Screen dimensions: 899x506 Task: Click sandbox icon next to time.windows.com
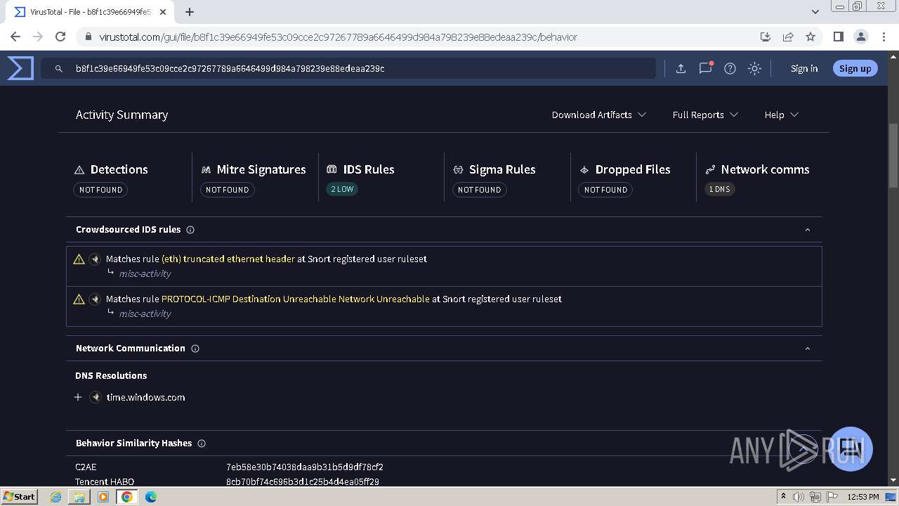click(x=96, y=397)
